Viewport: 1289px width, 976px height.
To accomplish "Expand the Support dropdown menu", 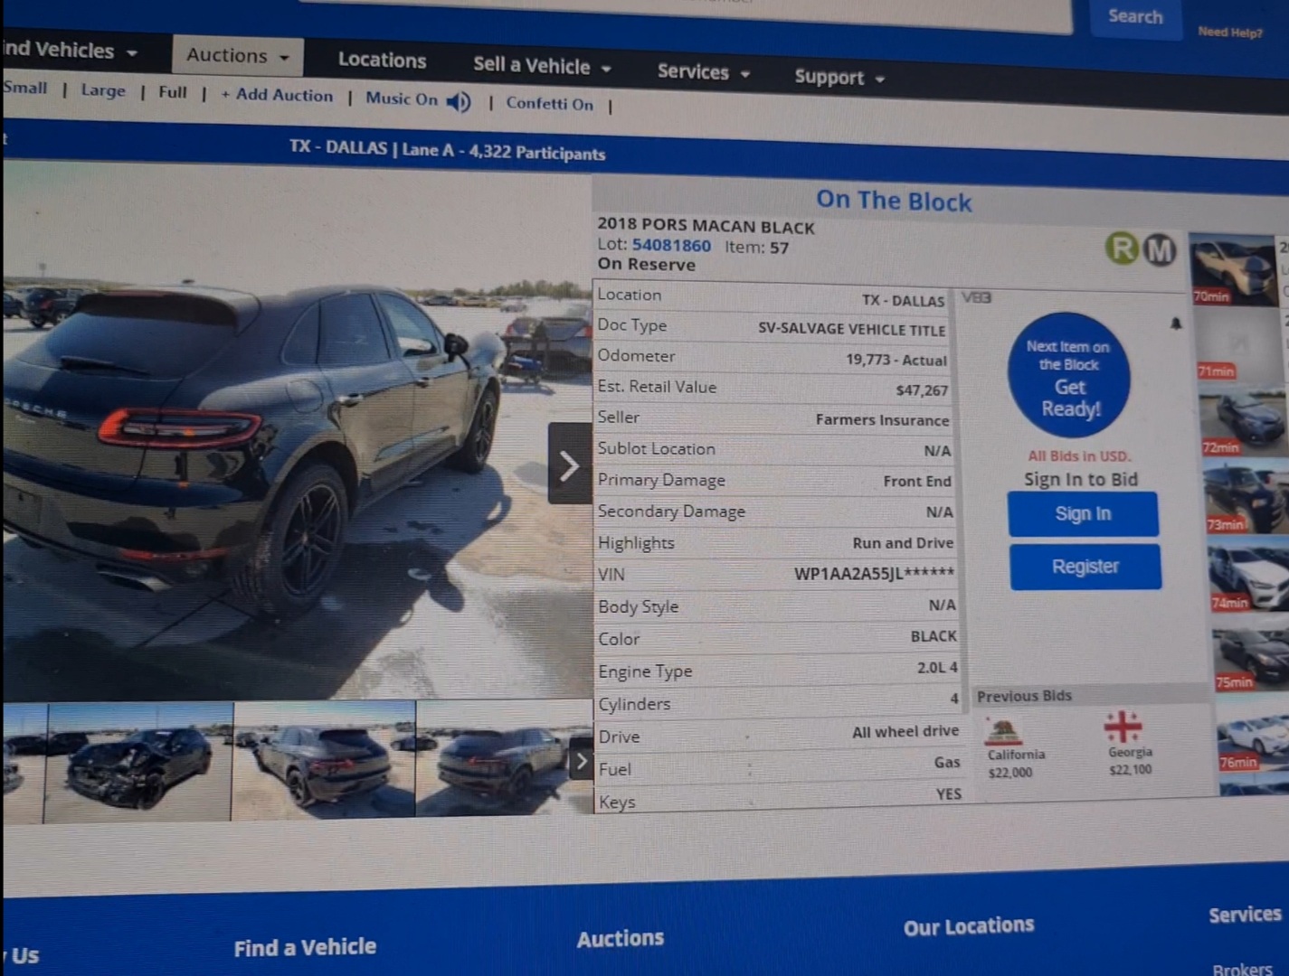I will (839, 78).
